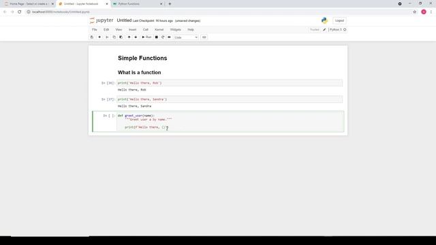The image size is (436, 245).
Task: Open the Help menu
Action: tap(191, 29)
